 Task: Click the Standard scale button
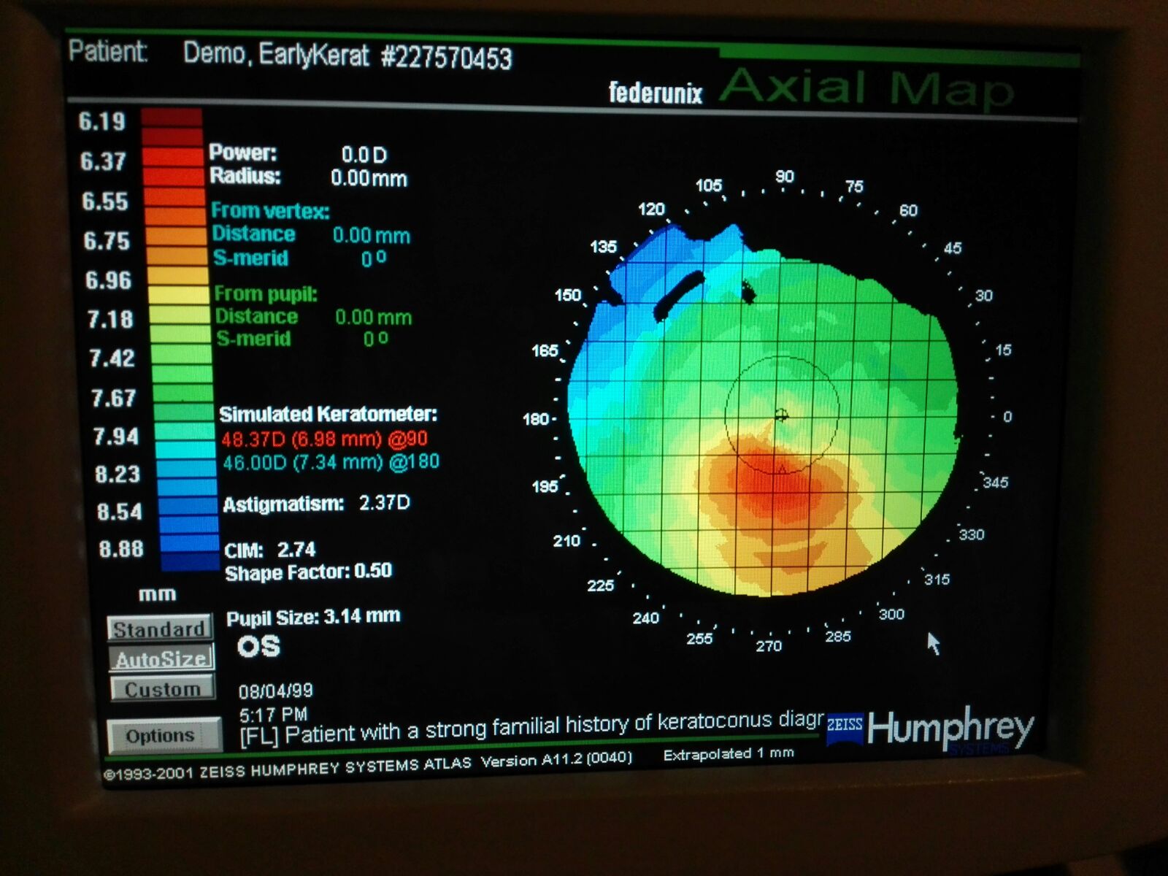coord(159,629)
